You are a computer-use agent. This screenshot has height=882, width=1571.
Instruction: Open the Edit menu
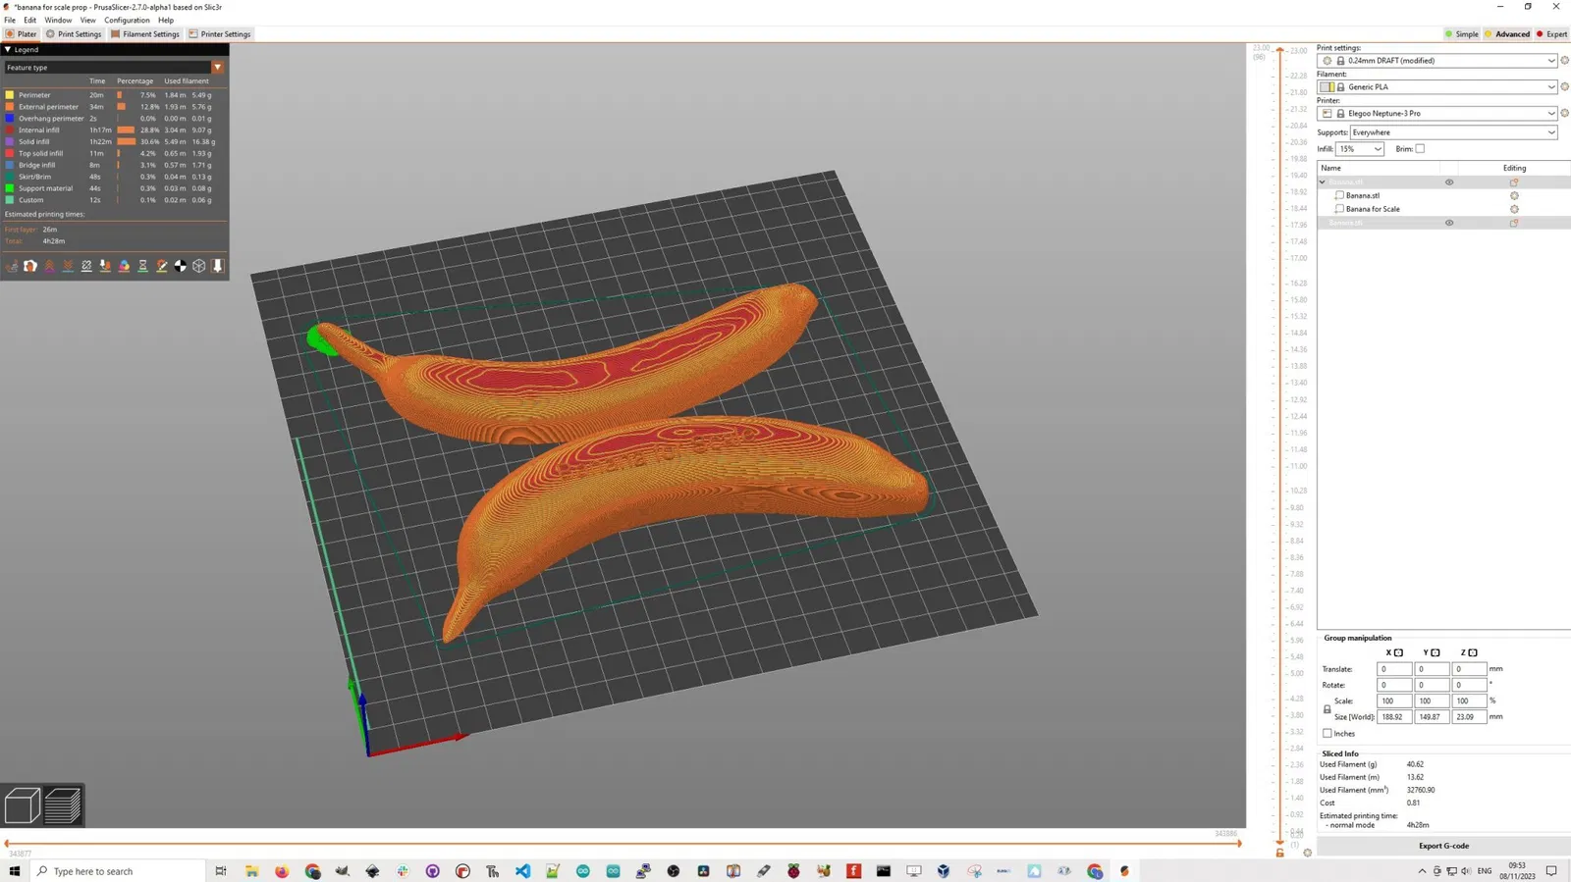30,20
